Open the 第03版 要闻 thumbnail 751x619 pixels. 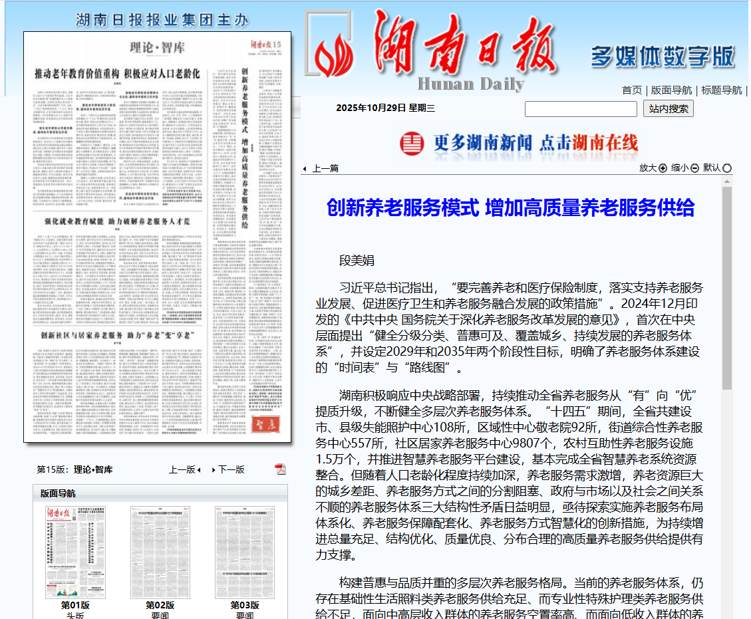[244, 552]
